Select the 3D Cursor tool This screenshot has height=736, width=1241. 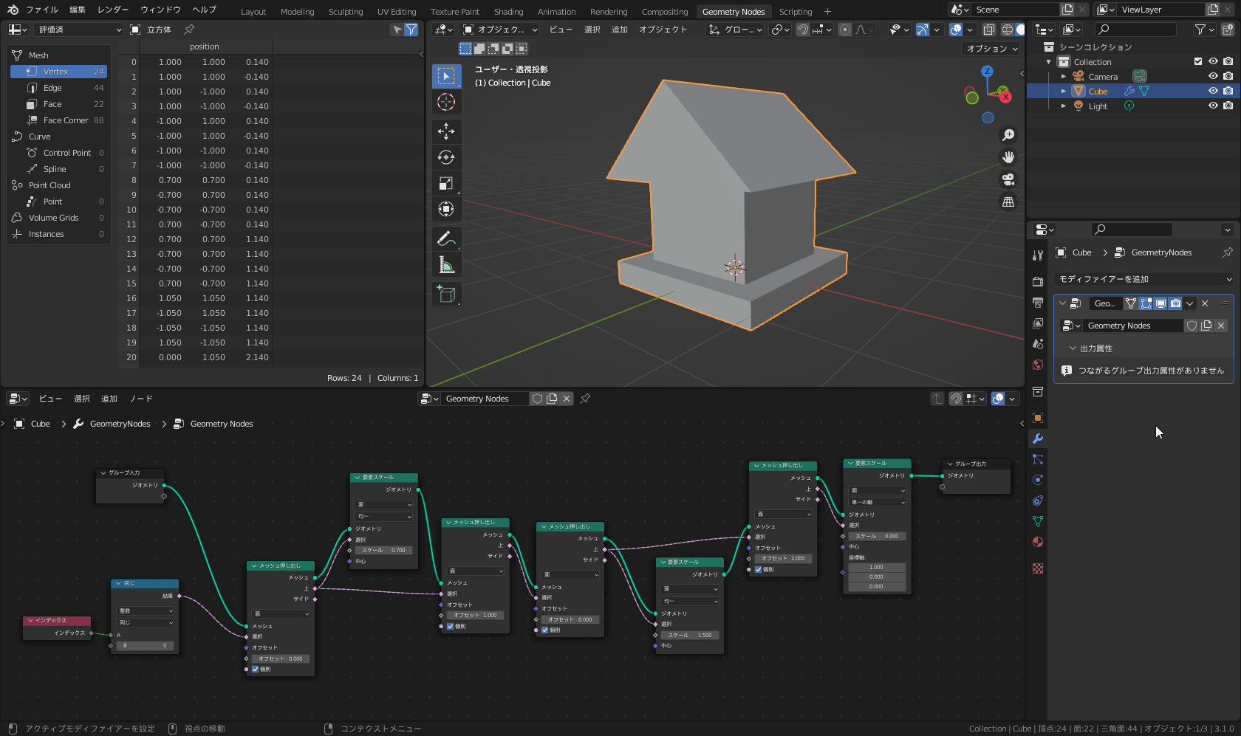point(446,102)
